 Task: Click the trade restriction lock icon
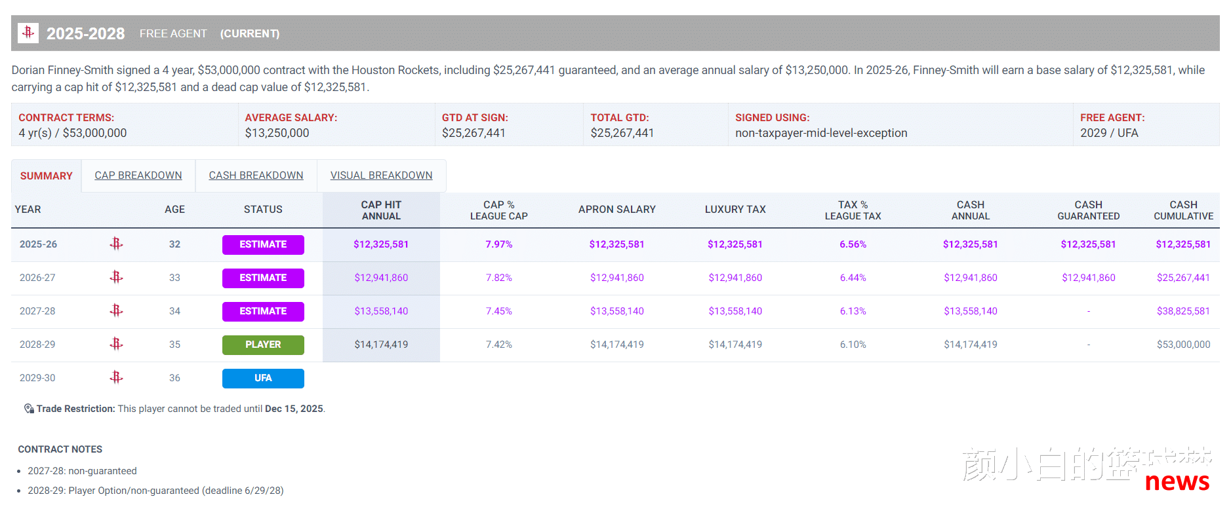(x=29, y=409)
